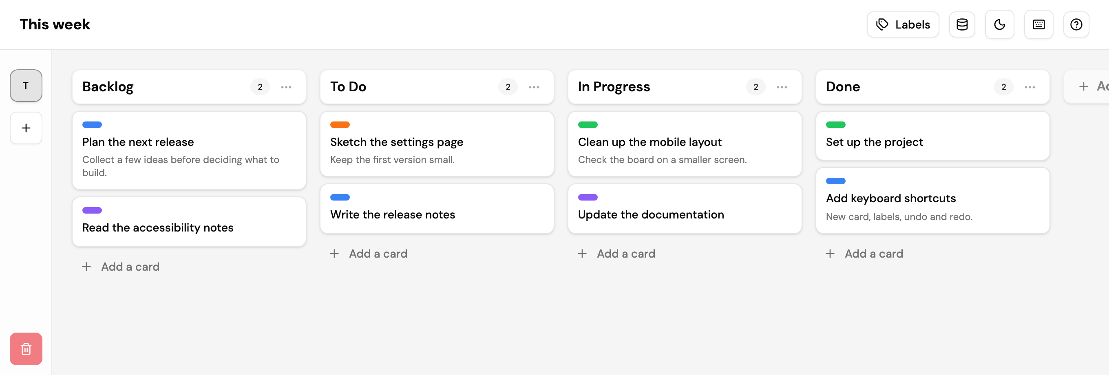Open the Sketch the settings page card
The height and width of the screenshot is (375, 1109).
(x=437, y=144)
